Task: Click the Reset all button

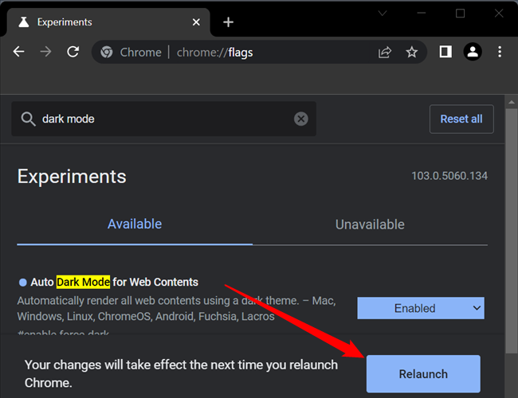Action: coord(461,119)
